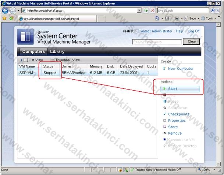
Task: Click the address bar with ssportal URL
Action: 79,11
